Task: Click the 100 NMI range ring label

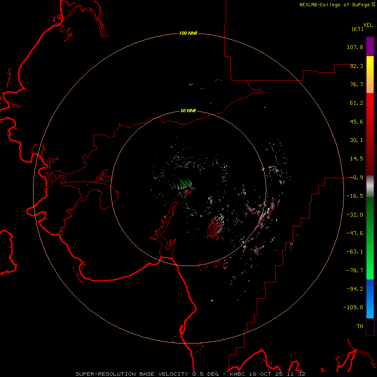Action: click(x=188, y=33)
